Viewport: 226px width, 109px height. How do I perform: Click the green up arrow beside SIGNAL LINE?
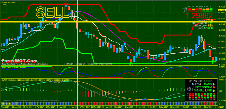pos(214,90)
